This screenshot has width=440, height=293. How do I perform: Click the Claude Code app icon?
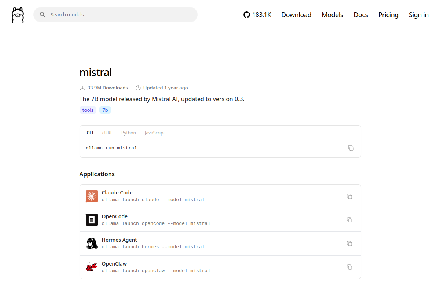point(92,196)
